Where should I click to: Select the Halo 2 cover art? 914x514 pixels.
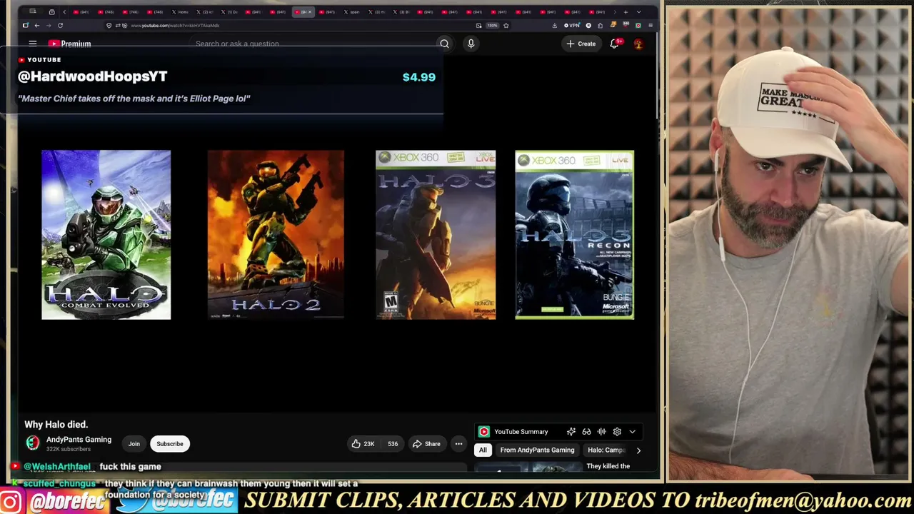tap(276, 235)
